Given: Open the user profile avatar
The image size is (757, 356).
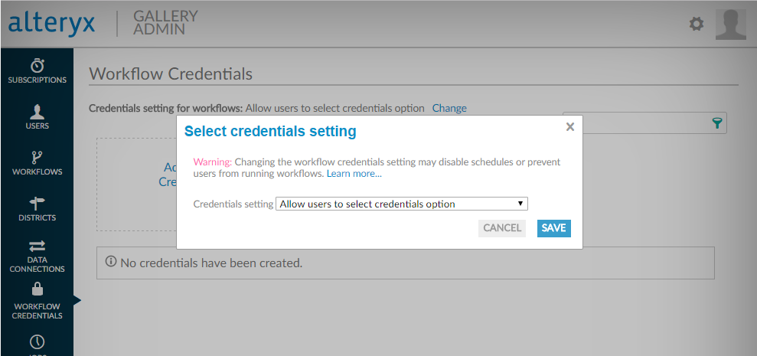Looking at the screenshot, I should click(x=730, y=24).
